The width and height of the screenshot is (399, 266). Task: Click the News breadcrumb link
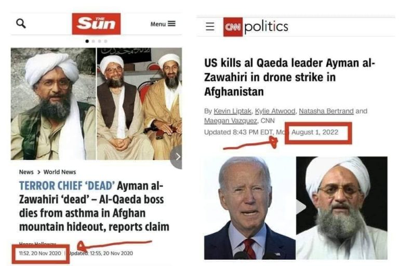(26, 172)
